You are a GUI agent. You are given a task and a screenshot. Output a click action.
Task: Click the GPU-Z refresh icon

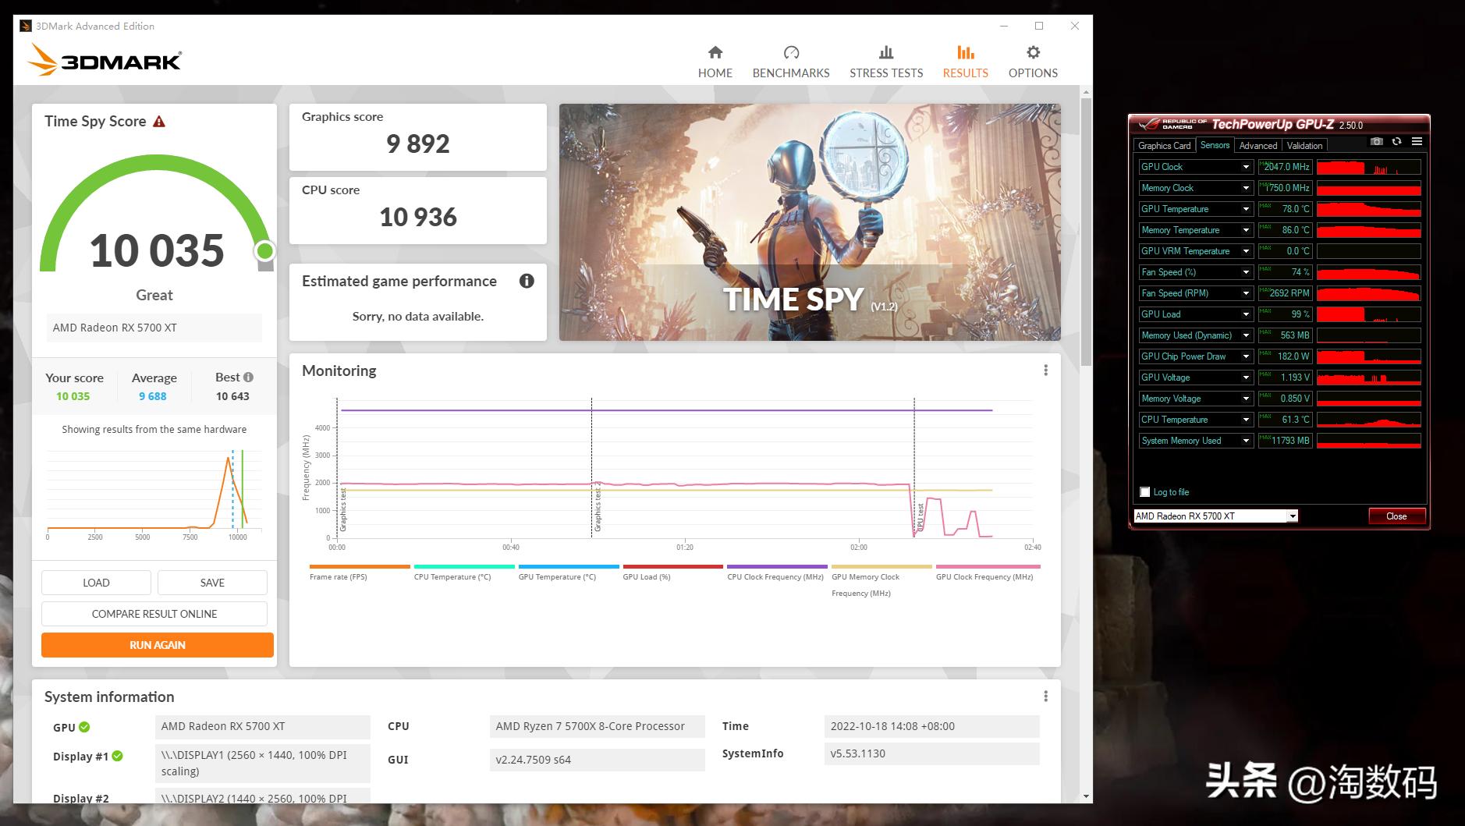1397,141
